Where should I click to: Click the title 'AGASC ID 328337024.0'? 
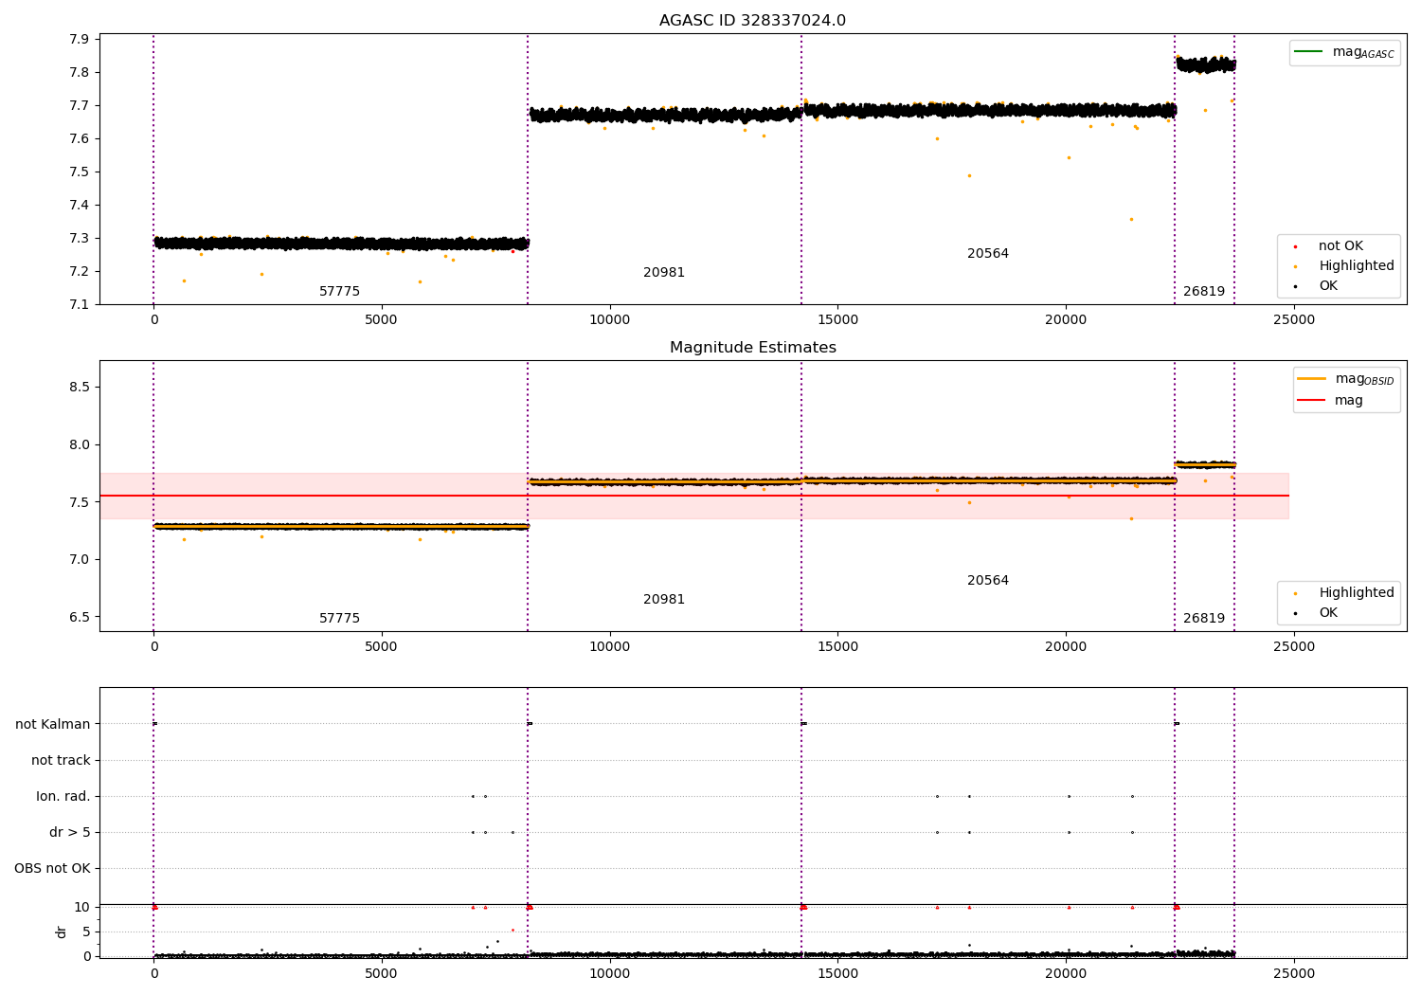(x=752, y=21)
